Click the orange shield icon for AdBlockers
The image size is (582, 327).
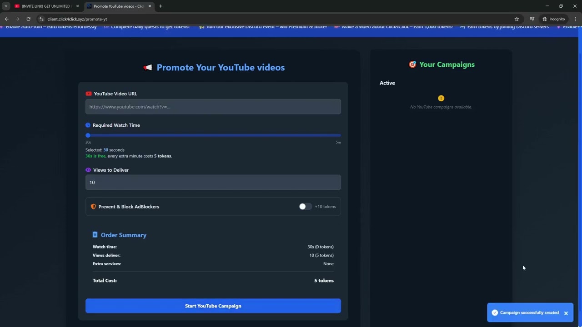pos(93,207)
